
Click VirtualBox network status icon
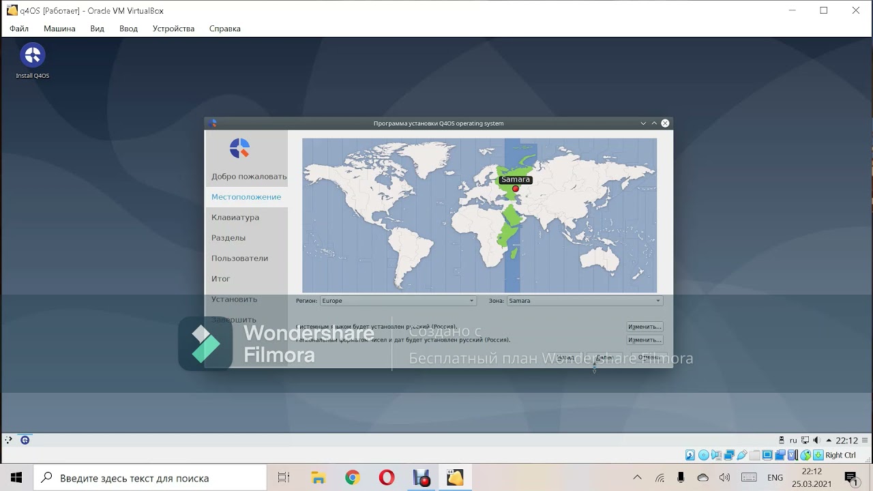click(729, 455)
